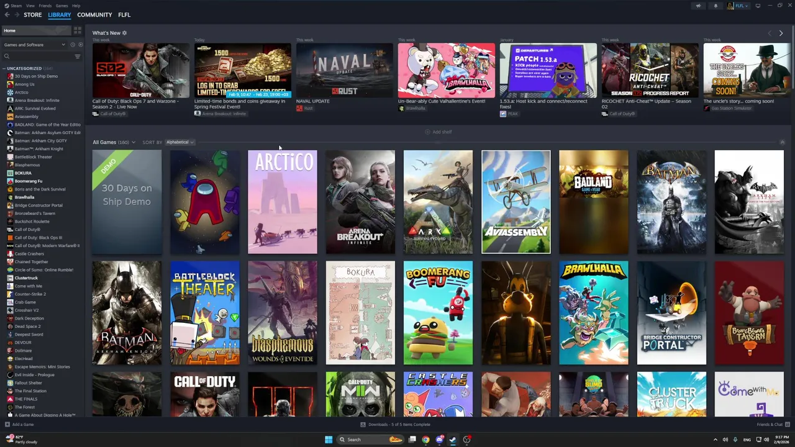
Task: Go forward with the navigation forward arrow
Action: (17, 14)
